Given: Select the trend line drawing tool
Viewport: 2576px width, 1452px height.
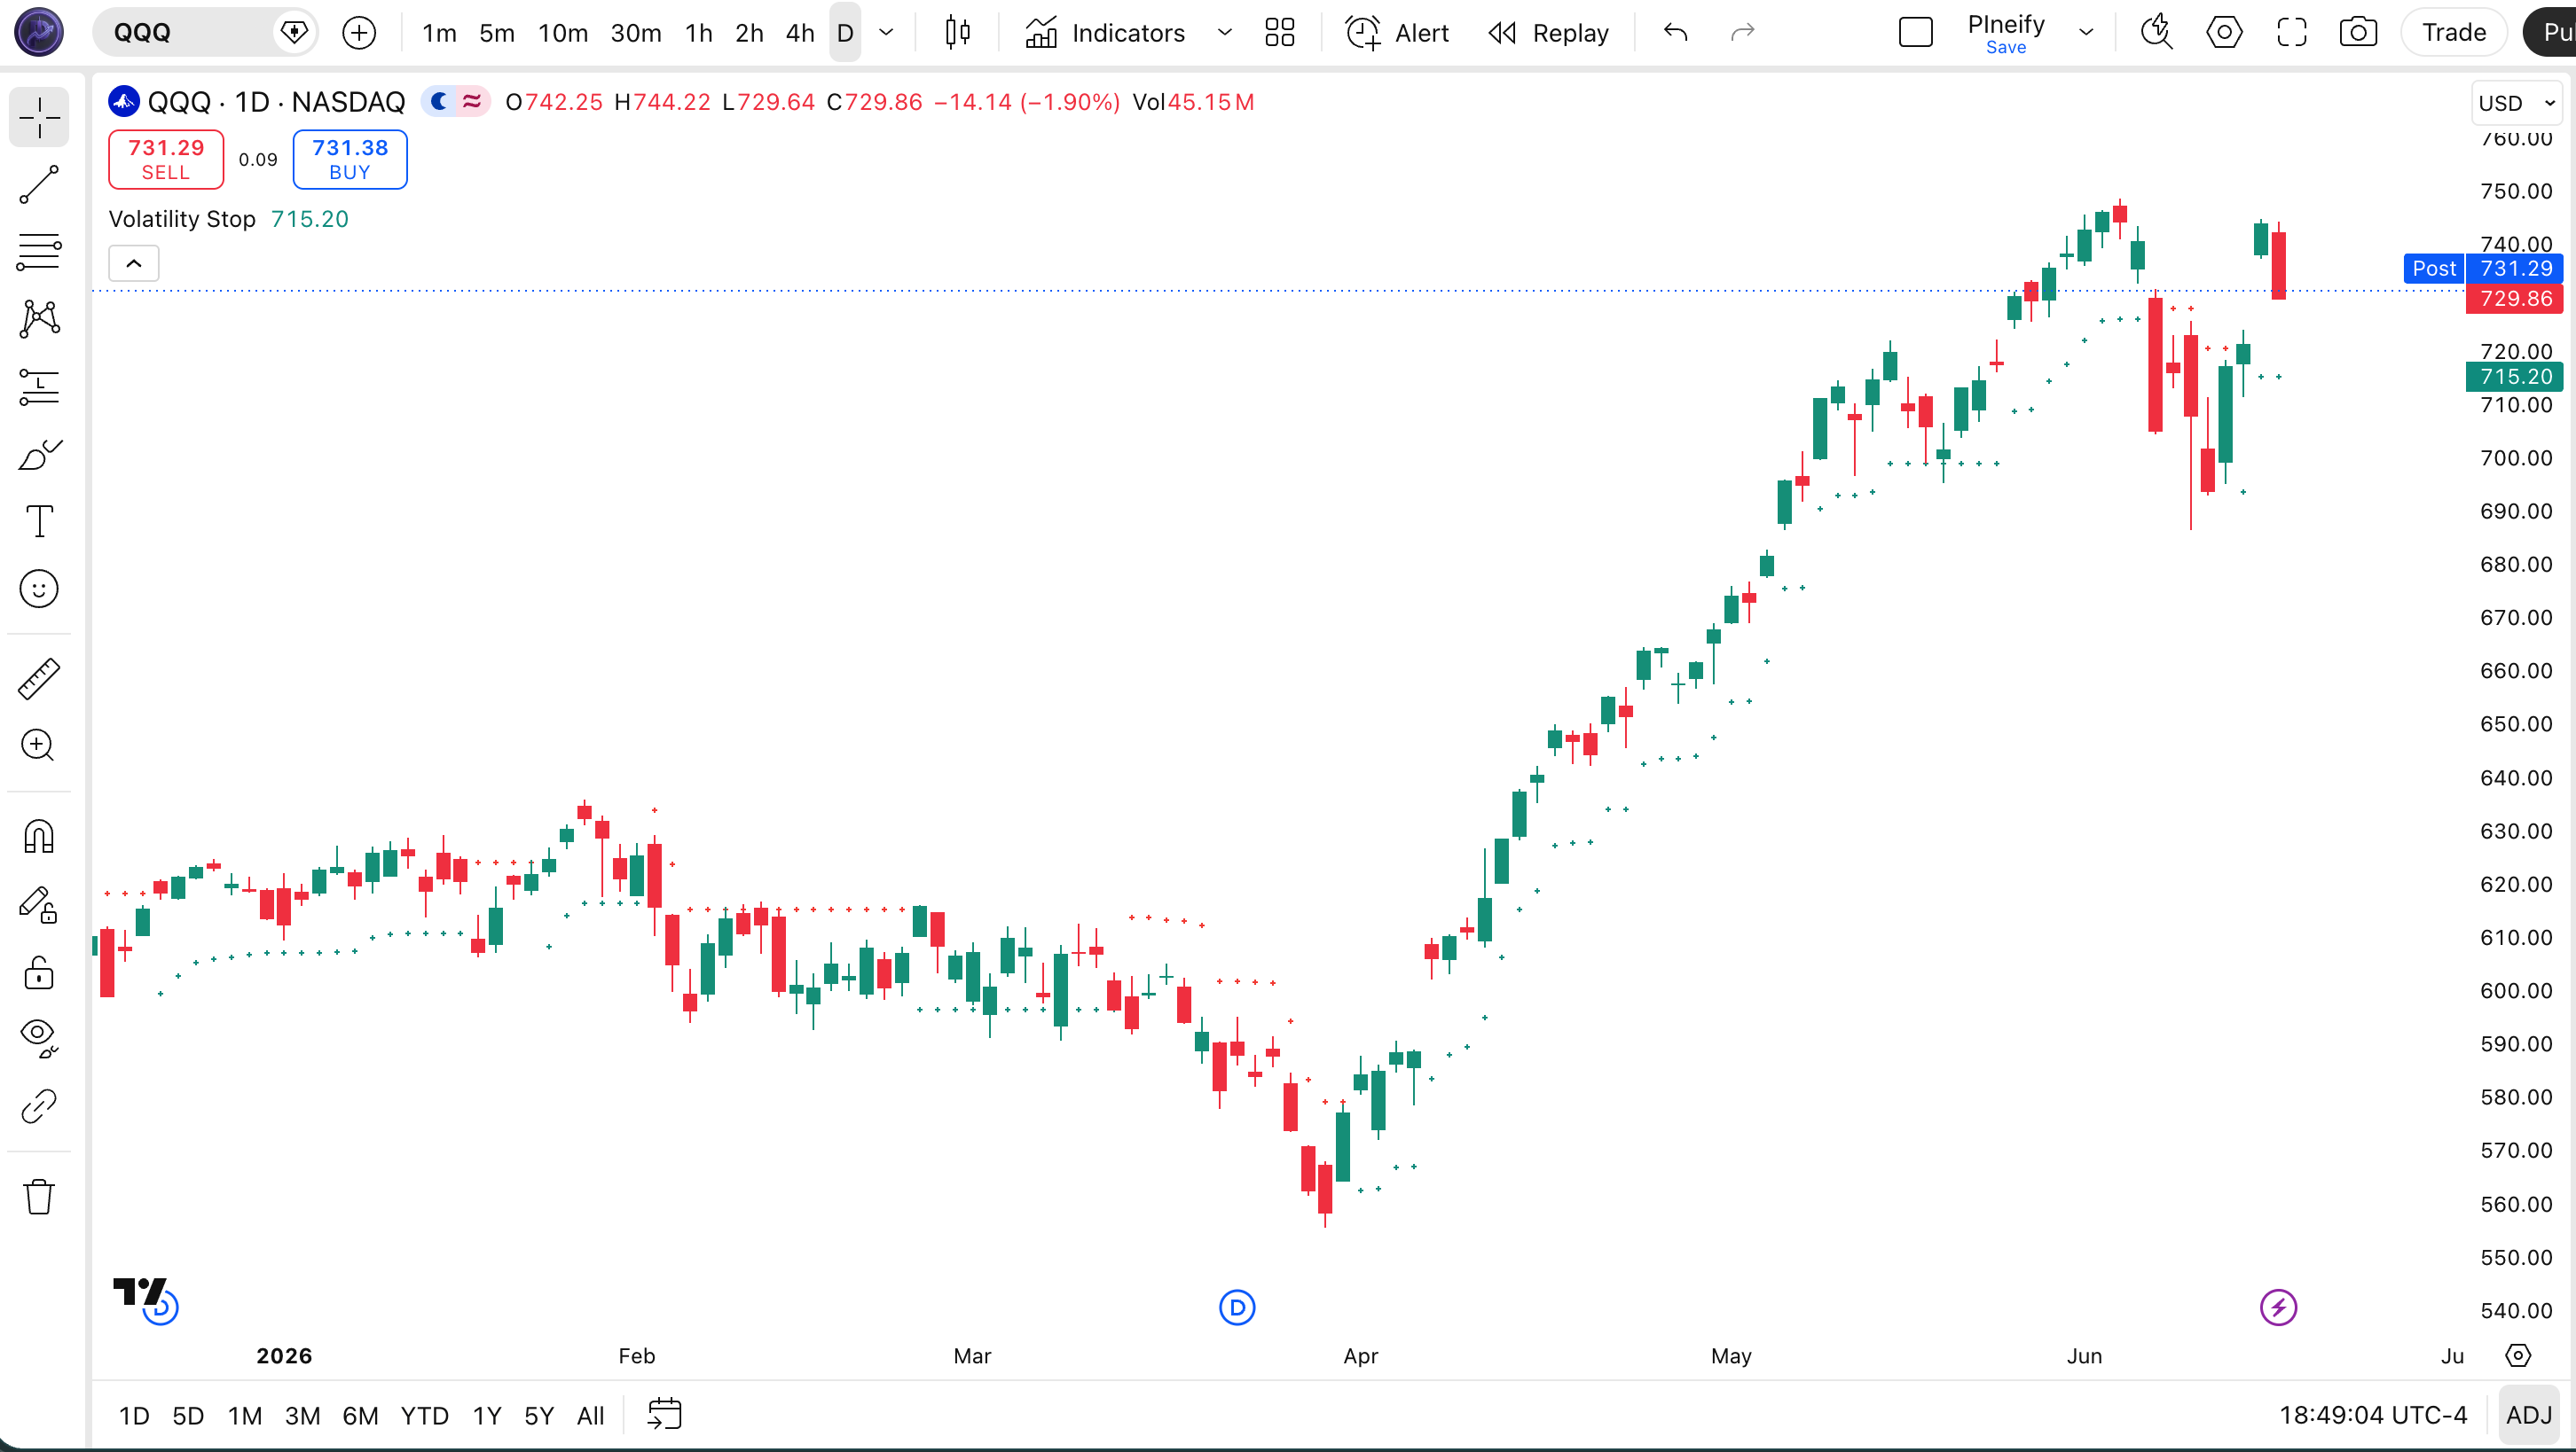Looking at the screenshot, I should coord(39,185).
